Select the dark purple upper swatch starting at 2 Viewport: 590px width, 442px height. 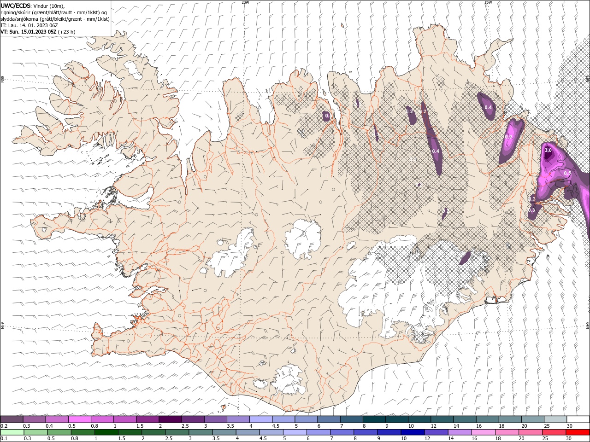click(170, 419)
